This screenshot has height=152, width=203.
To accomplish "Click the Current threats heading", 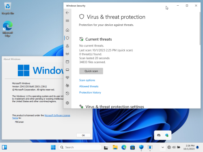I will pyautogui.click(x=99, y=39).
